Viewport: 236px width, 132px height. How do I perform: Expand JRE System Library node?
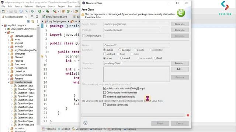[6, 29]
